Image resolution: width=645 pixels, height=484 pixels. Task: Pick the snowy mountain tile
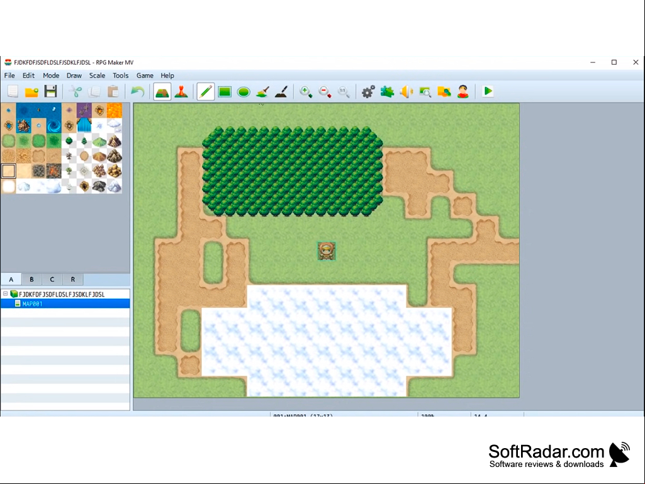[x=115, y=186]
